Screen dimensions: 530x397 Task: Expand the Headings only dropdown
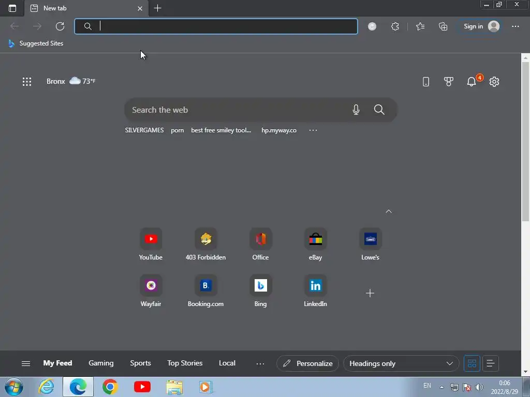pos(401,363)
